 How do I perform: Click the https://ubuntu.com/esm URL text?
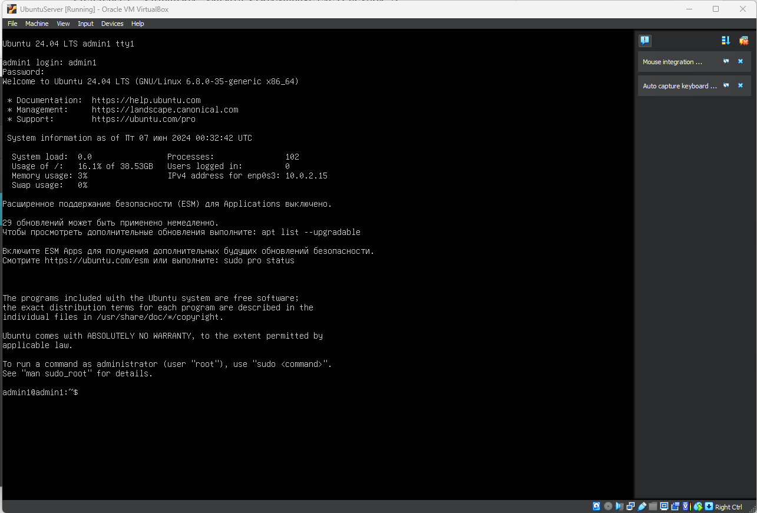97,260
